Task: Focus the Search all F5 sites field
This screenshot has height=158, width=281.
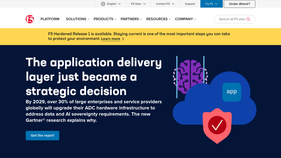Action: coord(235,19)
